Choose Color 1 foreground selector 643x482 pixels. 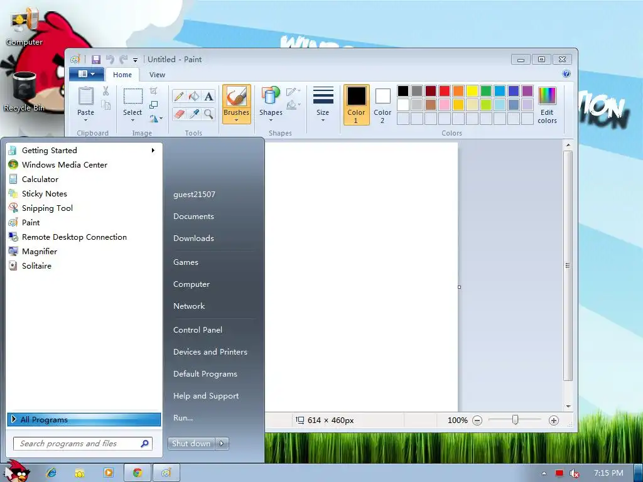(357, 105)
